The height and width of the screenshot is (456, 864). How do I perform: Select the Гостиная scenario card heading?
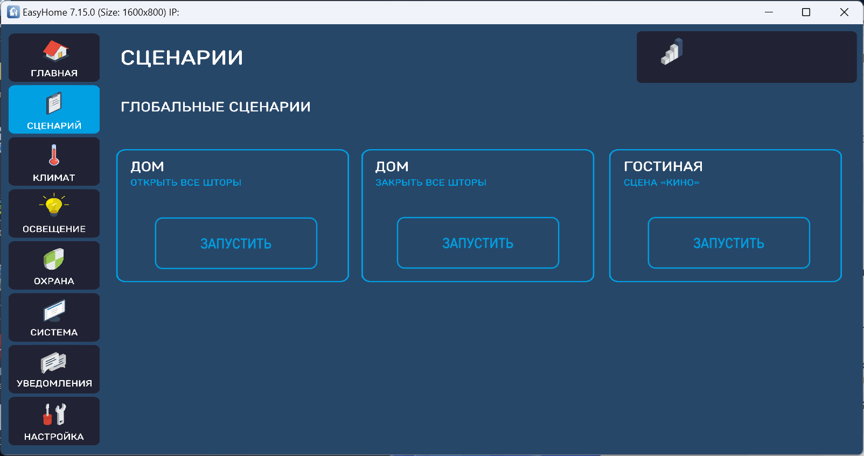pos(663,166)
